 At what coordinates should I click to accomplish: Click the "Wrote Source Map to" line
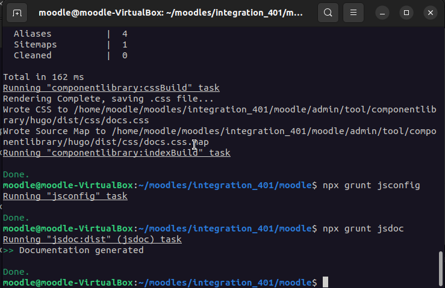[x=220, y=131]
